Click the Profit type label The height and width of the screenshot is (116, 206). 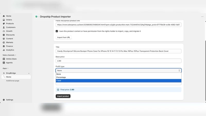(60, 67)
